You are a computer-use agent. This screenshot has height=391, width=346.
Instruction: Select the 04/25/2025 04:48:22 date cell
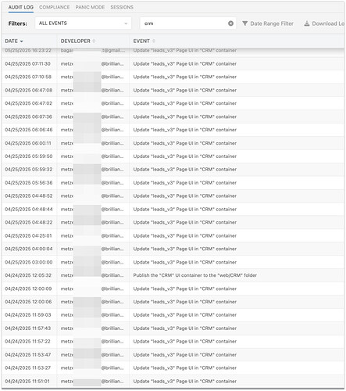point(29,222)
